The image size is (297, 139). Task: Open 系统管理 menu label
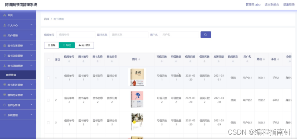[13, 115]
